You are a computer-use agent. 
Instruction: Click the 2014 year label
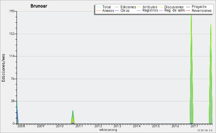tap(136, 126)
